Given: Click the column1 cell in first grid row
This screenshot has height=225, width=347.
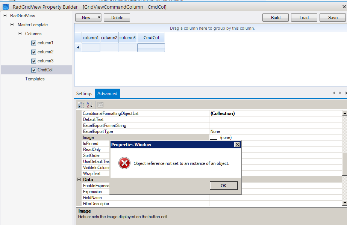Looking at the screenshot, I should pyautogui.click(x=91, y=48).
